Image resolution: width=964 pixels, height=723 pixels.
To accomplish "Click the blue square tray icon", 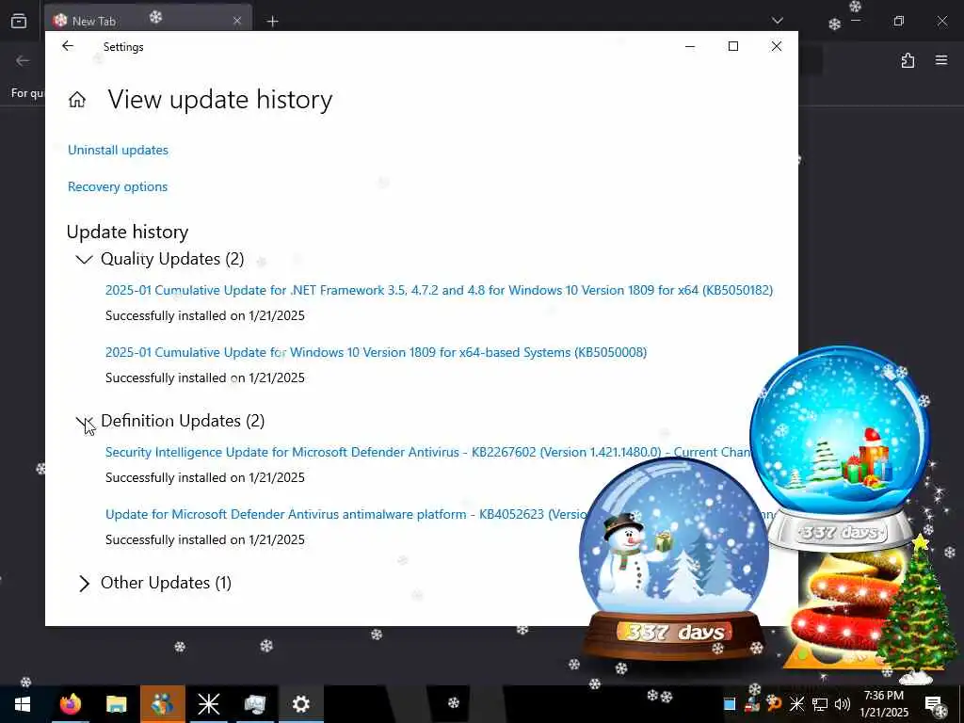I will tap(730, 704).
